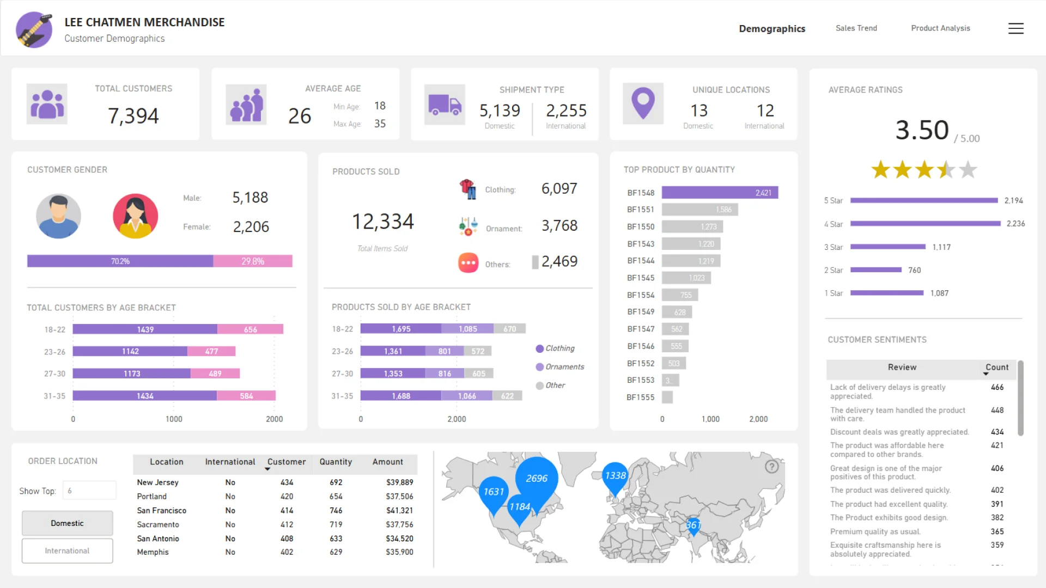The image size is (1046, 588).
Task: Click the Location column header
Action: tap(167, 462)
